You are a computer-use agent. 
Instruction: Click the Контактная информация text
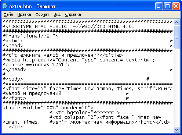(104, 122)
